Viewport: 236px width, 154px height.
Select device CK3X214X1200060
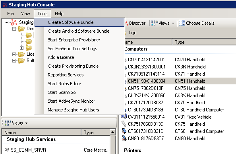(147, 96)
